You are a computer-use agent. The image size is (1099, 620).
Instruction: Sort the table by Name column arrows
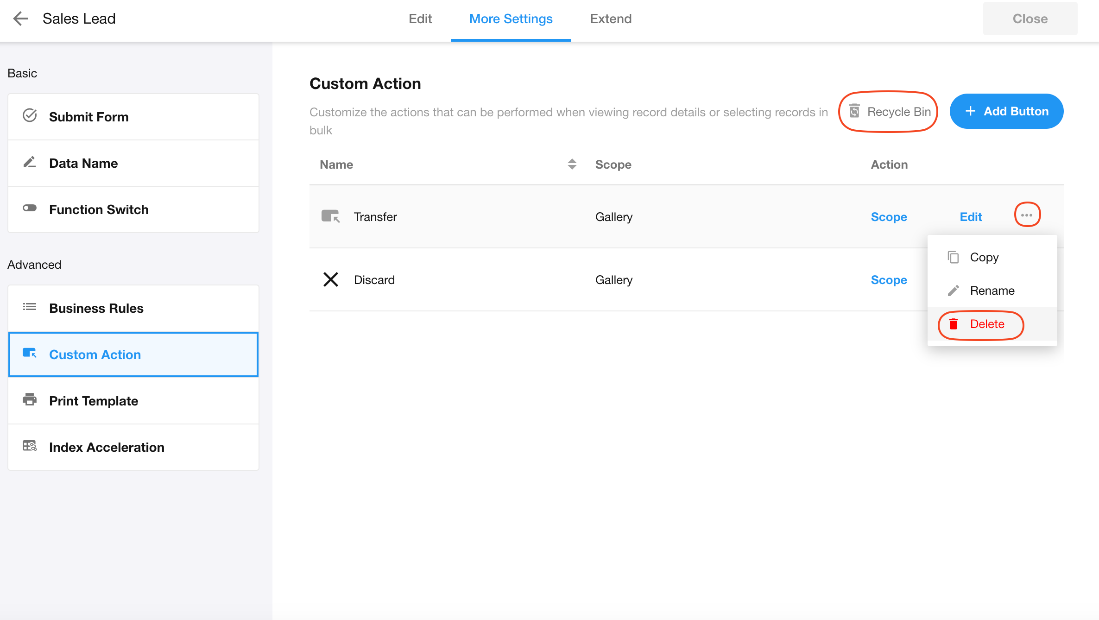coord(572,164)
